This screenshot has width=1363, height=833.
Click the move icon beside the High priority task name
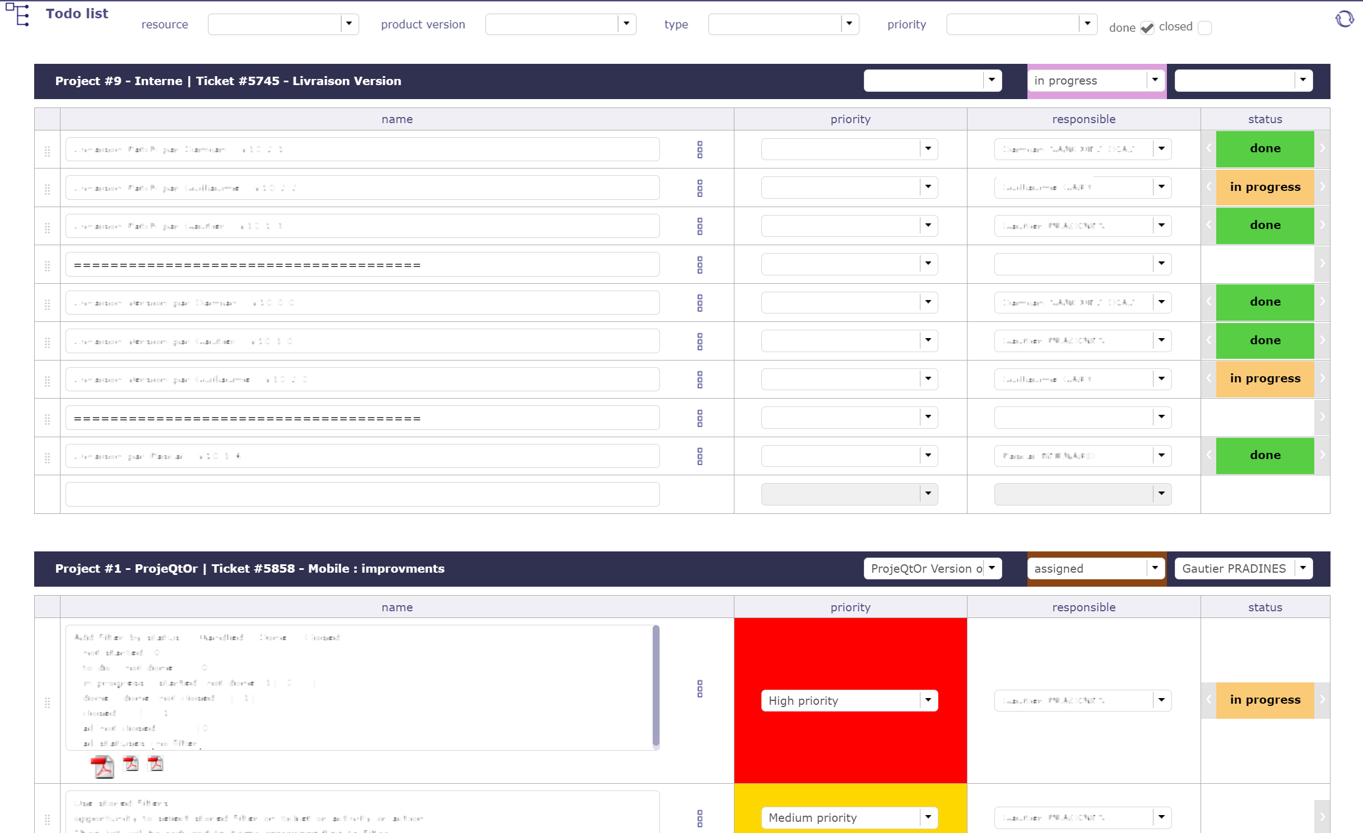click(700, 689)
